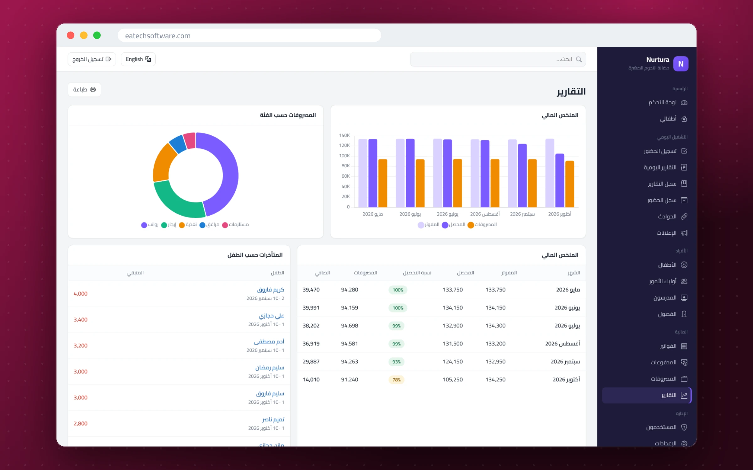Click the المتبقي column header
Screen dimensions: 753x470
click(135, 273)
